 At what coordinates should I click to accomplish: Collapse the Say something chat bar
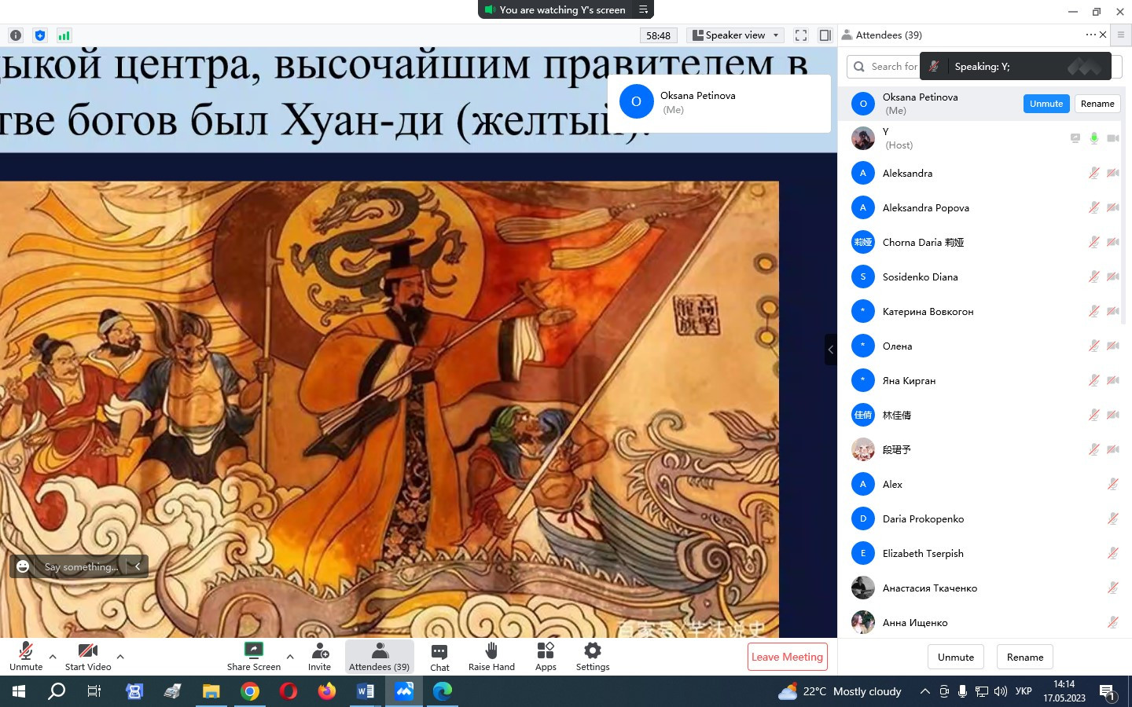pos(138,566)
